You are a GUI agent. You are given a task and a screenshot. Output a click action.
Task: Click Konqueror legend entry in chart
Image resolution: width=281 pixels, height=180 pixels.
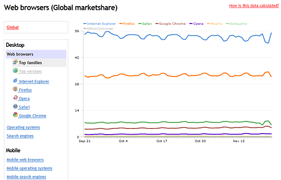(x=237, y=23)
